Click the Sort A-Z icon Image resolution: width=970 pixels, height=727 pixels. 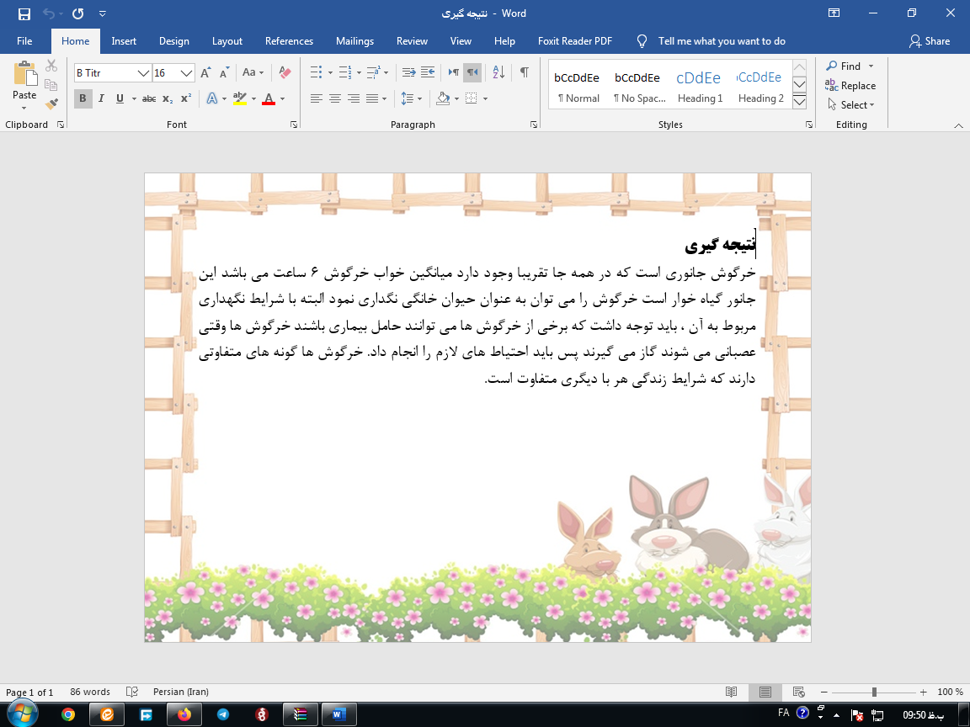click(x=498, y=72)
